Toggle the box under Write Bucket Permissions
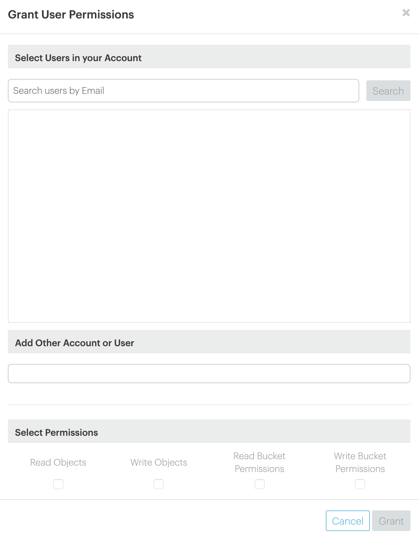The height and width of the screenshot is (536, 419). [x=360, y=484]
